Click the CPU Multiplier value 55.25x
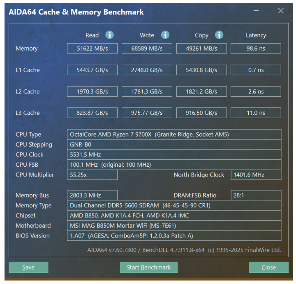Viewport: 296px width, 284px height. click(x=92, y=175)
